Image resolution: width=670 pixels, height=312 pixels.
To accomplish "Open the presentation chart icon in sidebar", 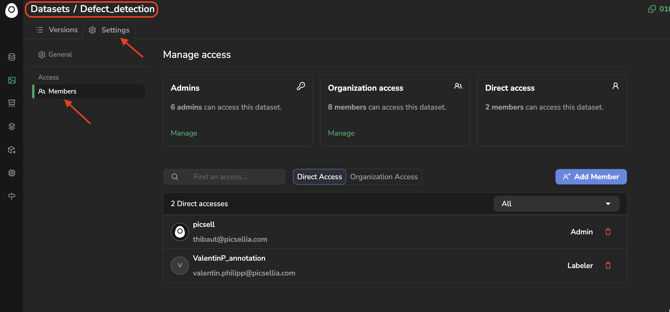I will pos(12,103).
